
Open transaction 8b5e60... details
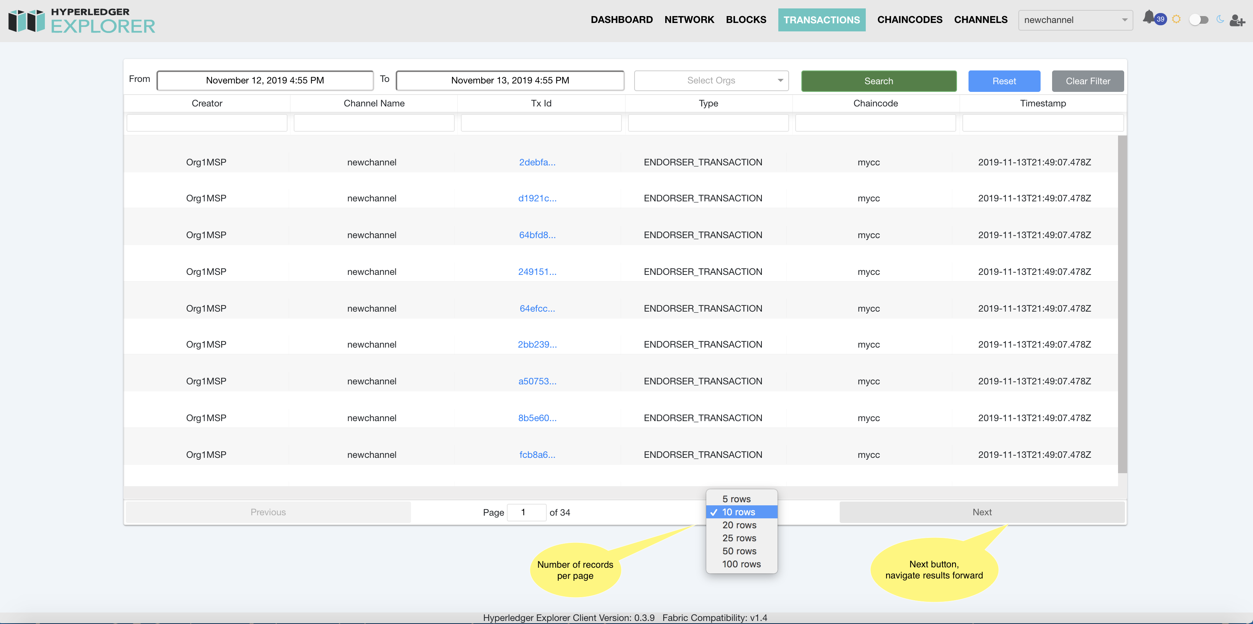537,418
